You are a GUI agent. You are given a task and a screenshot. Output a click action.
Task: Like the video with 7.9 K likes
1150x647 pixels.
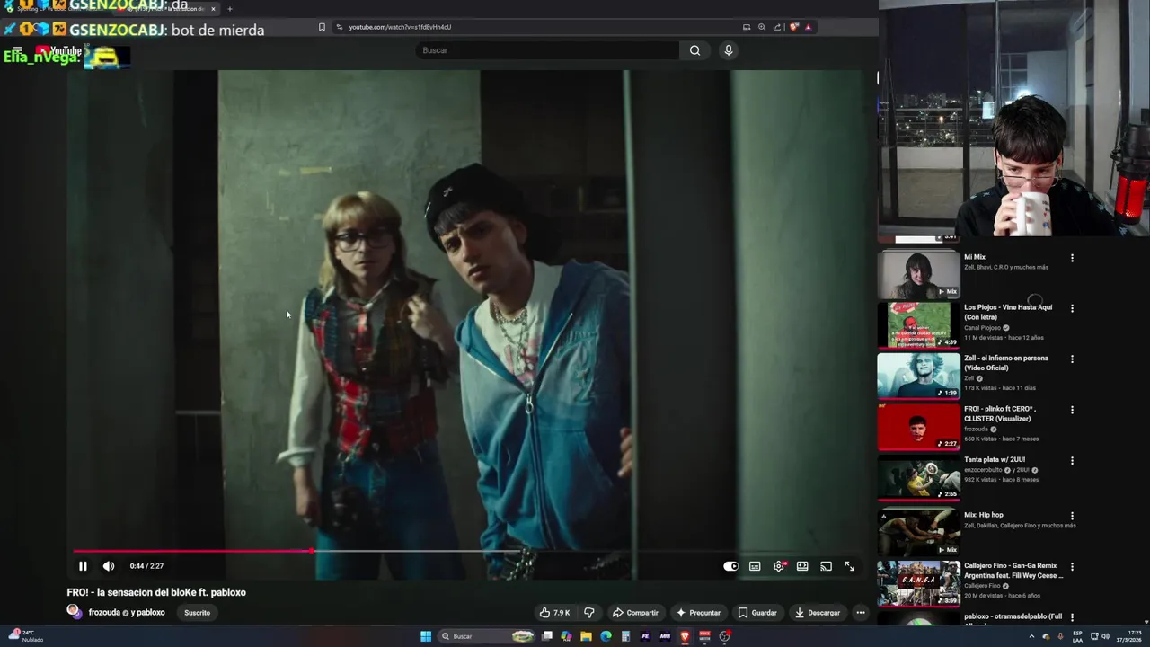tap(555, 613)
